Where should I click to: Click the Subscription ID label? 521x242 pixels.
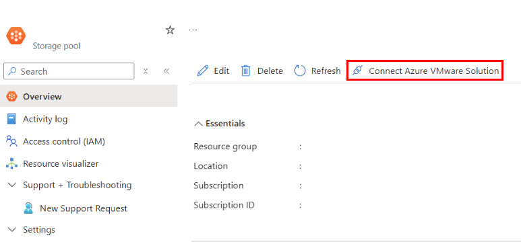tap(224, 205)
